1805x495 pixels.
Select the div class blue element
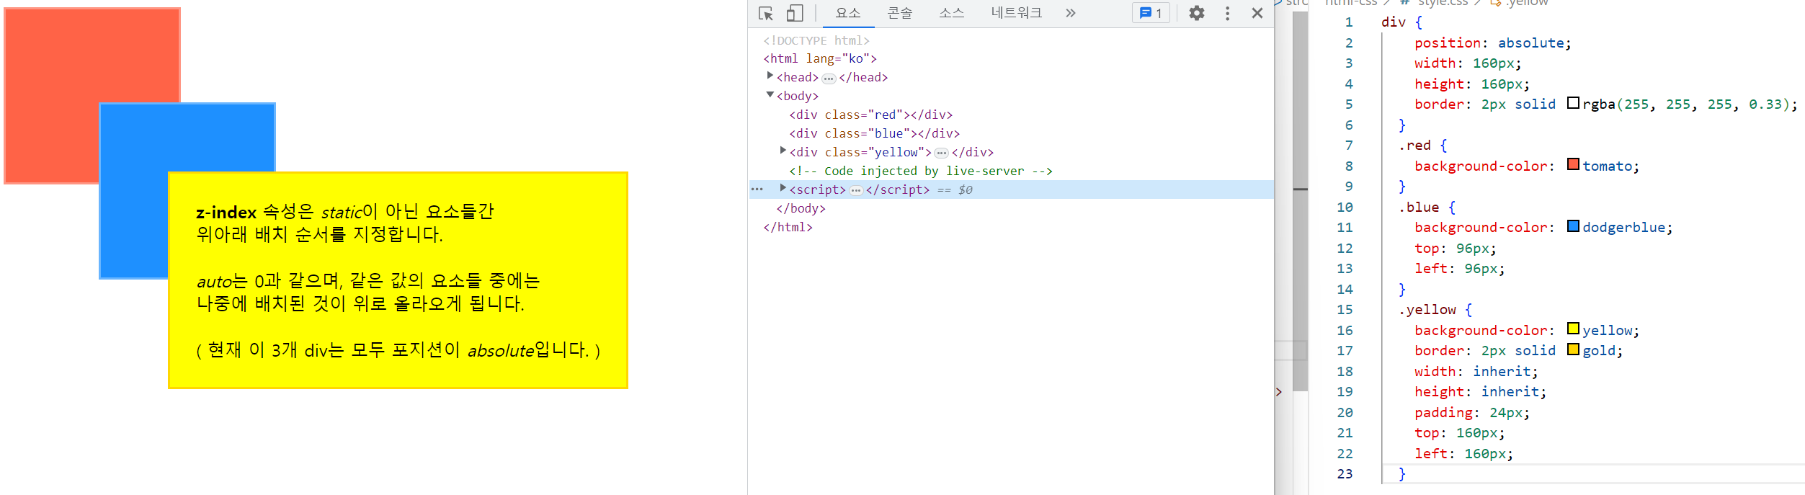[874, 133]
